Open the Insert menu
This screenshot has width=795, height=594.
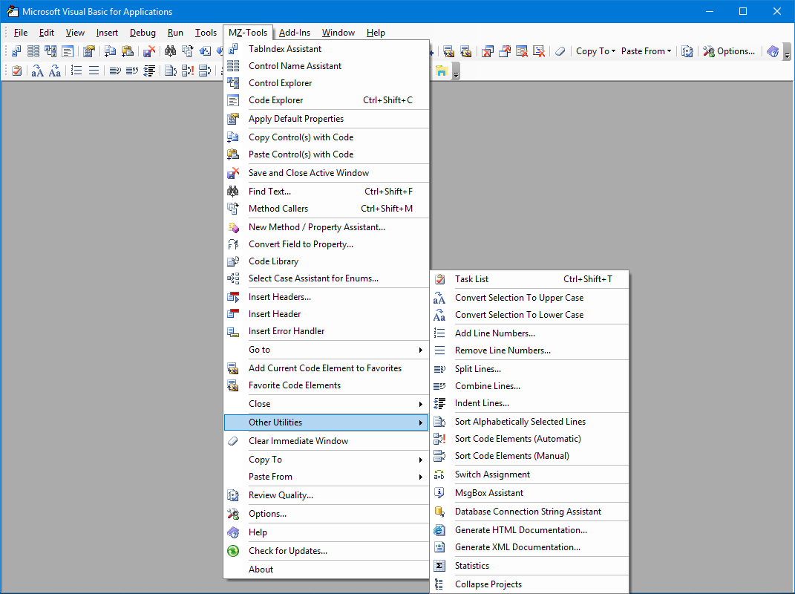[x=107, y=33]
